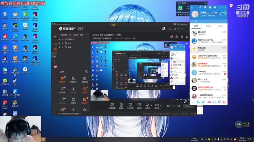The width and height of the screenshot is (254, 142).
Task: Click the 28% CPU monitor widget
Action: pos(239,124)
